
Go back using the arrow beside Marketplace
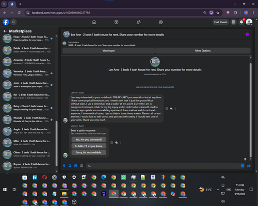[x=5, y=31]
